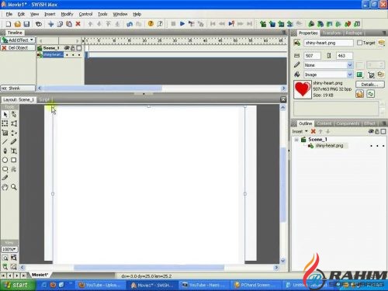Screen dimensions: 388x291
Task: Select the arrow Selection tool
Action: pyautogui.click(x=5, y=114)
